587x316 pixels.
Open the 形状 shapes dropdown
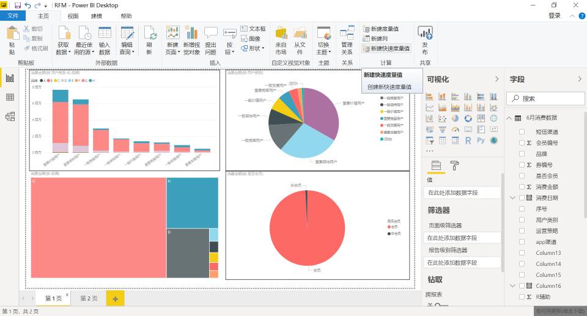coord(253,48)
